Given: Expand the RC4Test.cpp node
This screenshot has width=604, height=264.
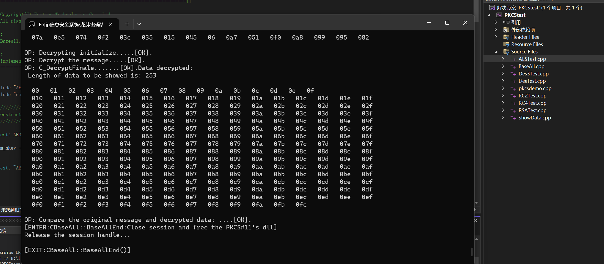Looking at the screenshot, I should coord(503,103).
